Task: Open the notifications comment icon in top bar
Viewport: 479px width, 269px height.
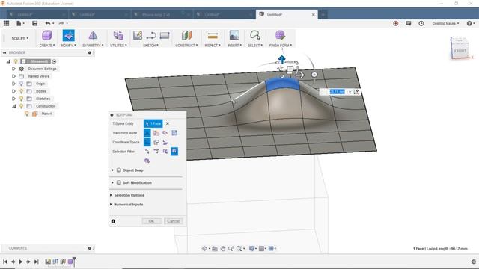Action: point(409,23)
